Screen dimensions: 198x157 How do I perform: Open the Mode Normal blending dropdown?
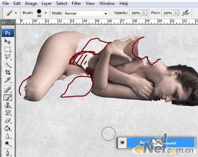[x=86, y=13]
